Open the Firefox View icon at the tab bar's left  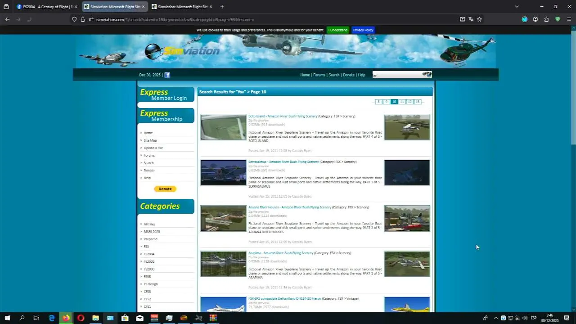[6, 7]
